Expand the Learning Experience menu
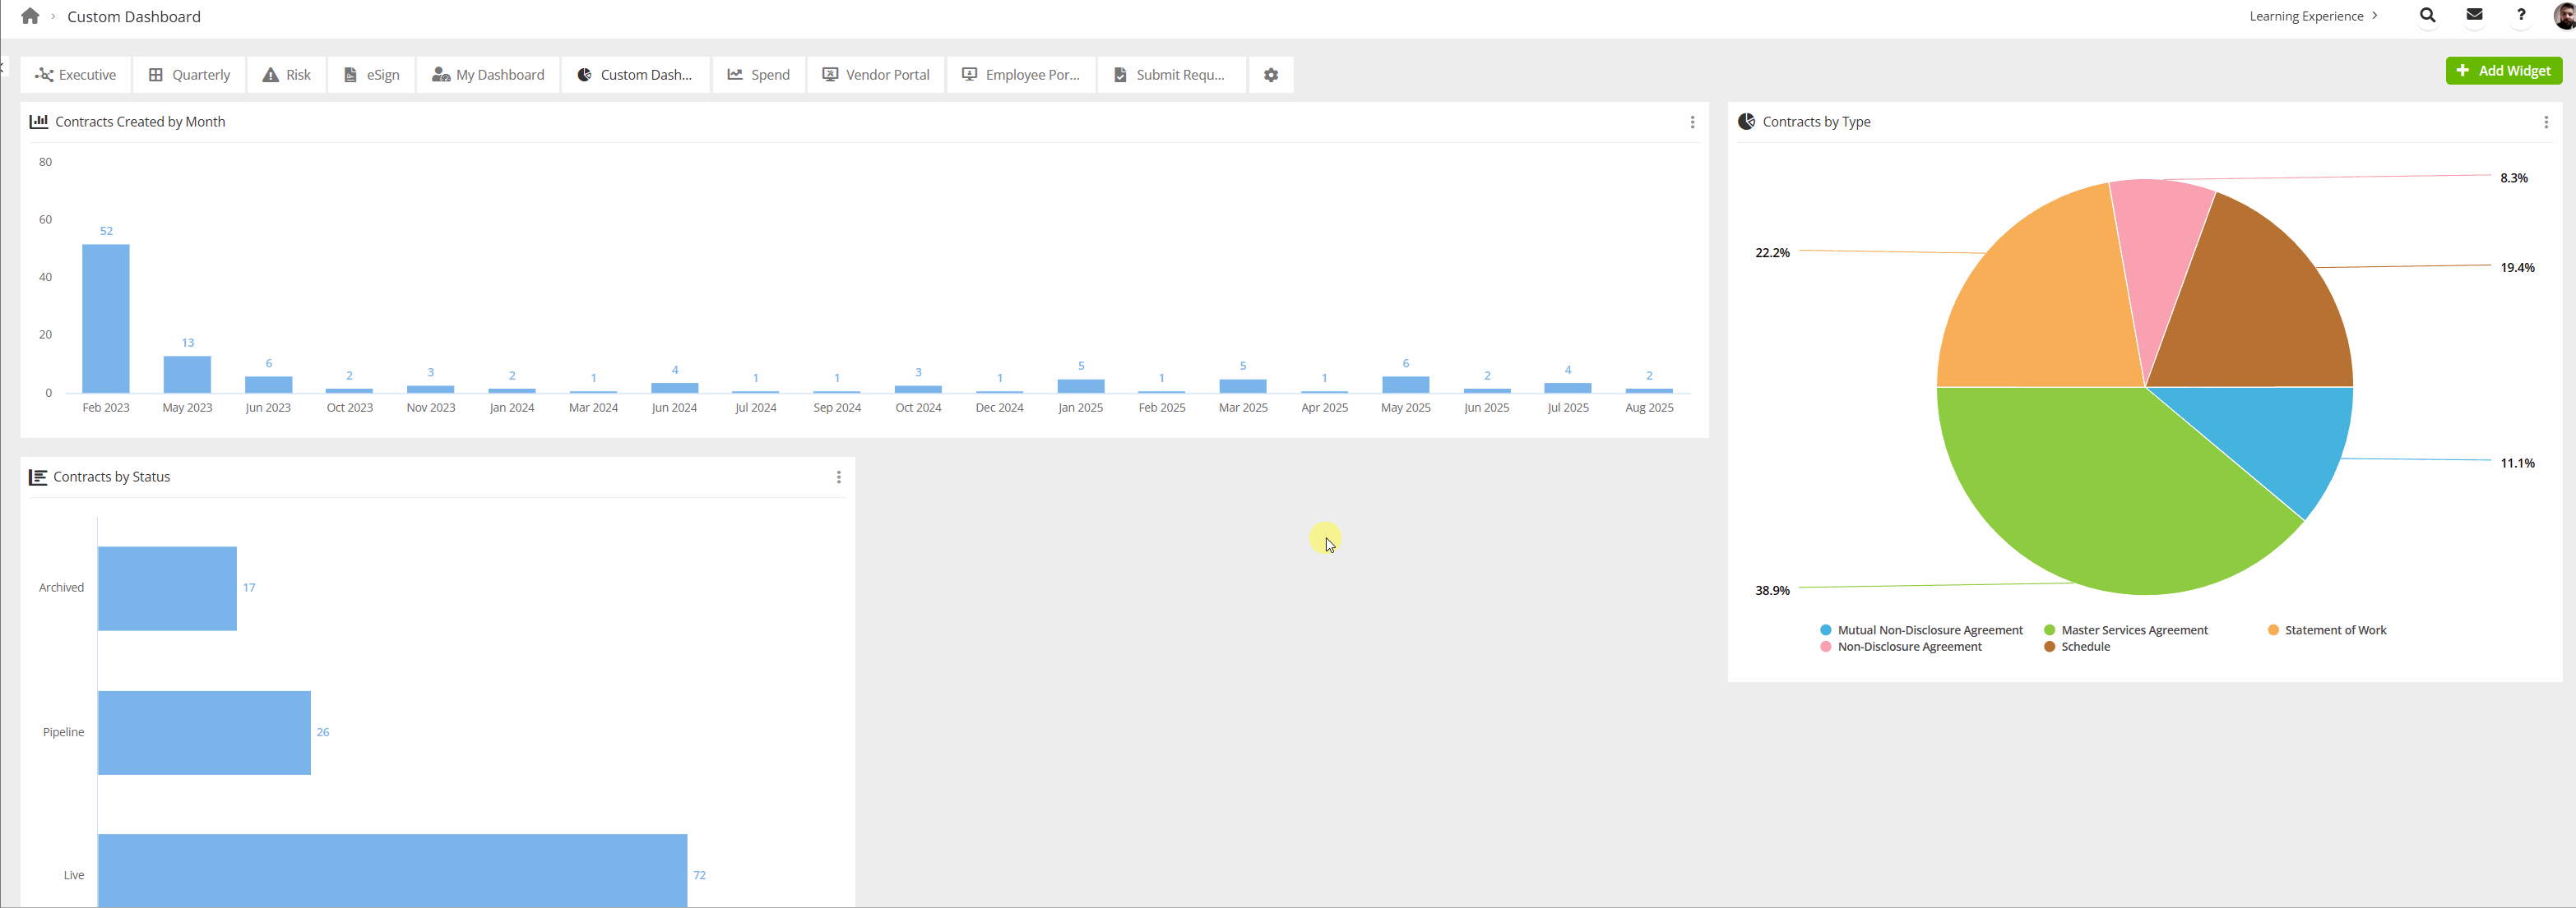 (x=2312, y=16)
